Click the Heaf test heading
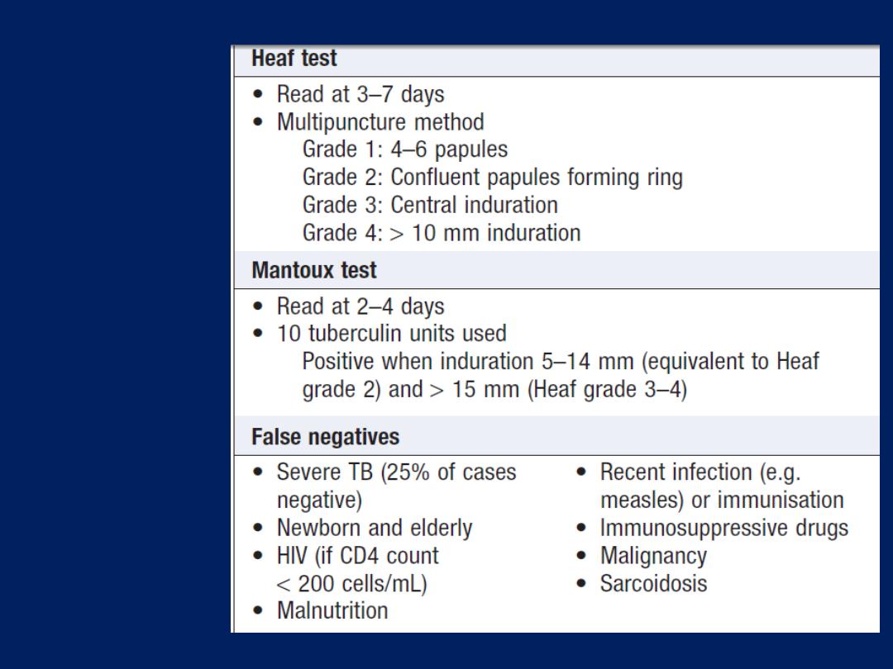 [294, 58]
